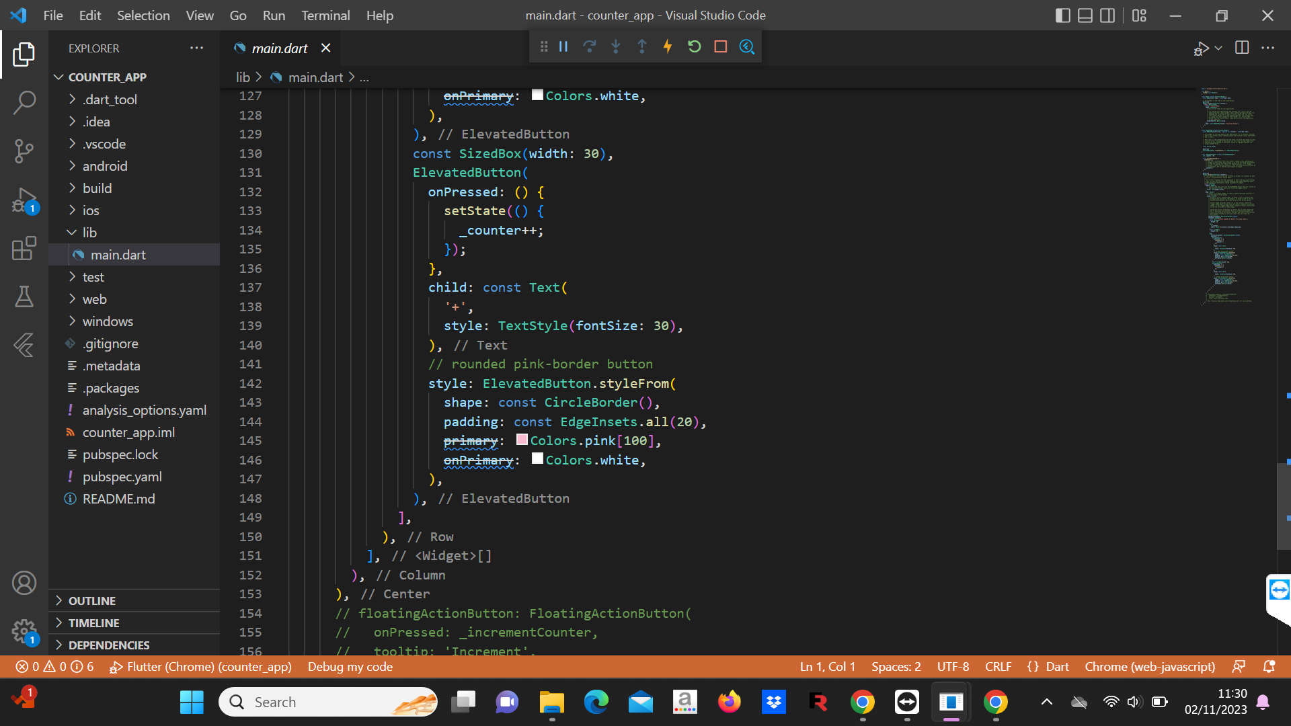Open the run button dropdown arrow
This screenshot has height=726, width=1291.
[x=1218, y=48]
